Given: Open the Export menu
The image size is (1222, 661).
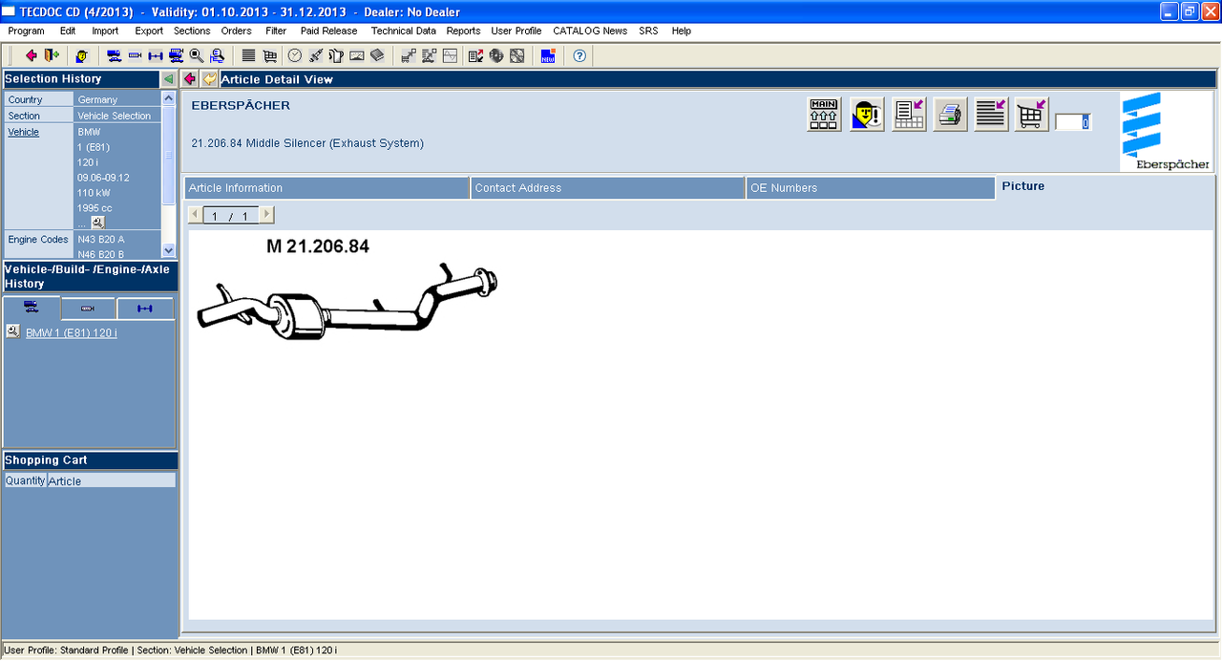Looking at the screenshot, I should (149, 31).
